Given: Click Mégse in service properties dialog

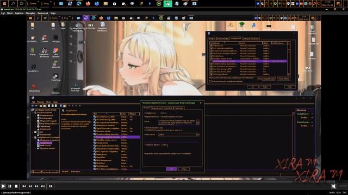Looking at the screenshot, I should point(184,169).
